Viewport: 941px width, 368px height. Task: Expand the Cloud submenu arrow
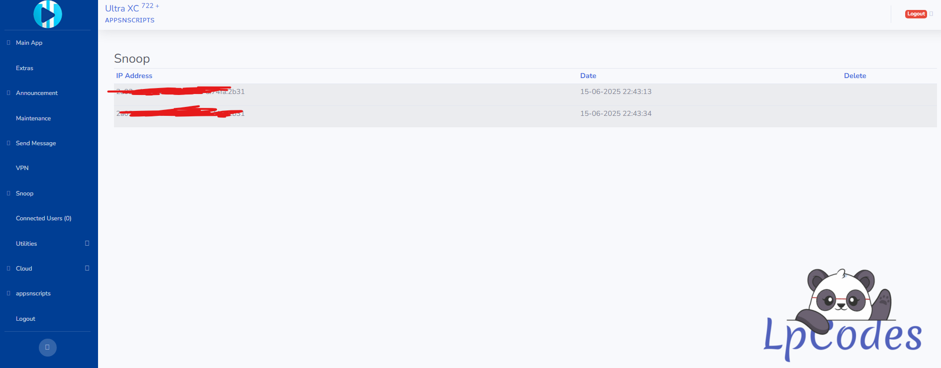click(87, 268)
